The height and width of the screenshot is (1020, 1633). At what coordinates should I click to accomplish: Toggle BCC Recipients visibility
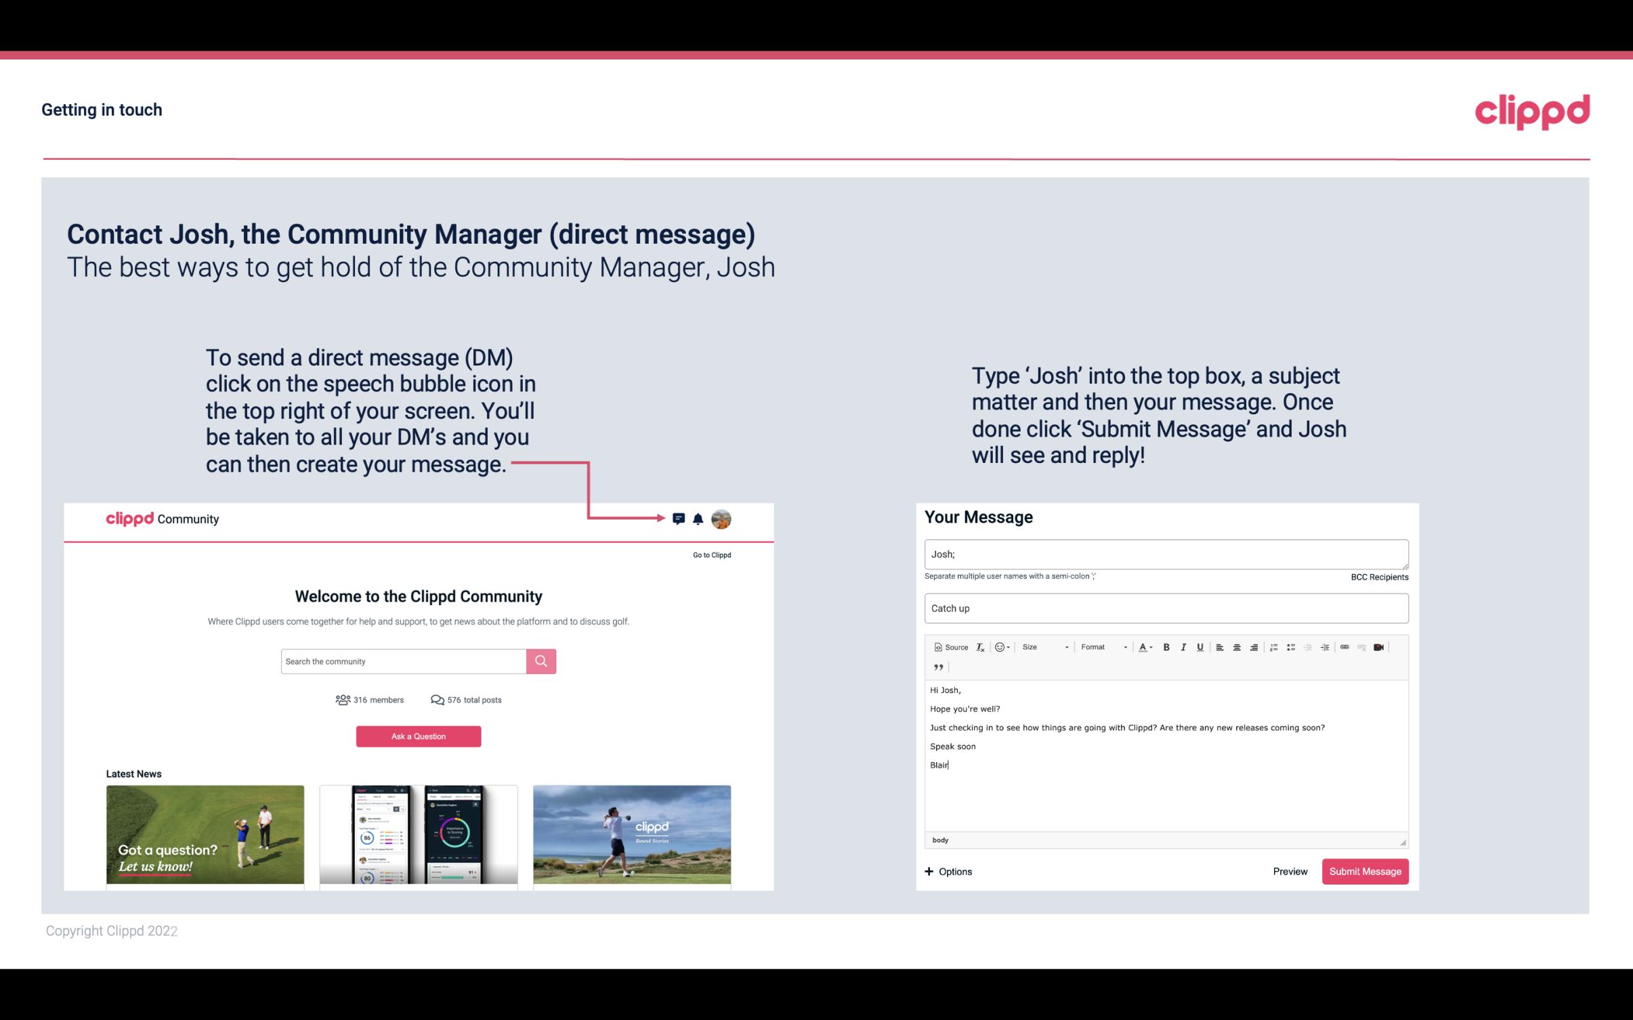pyautogui.click(x=1377, y=577)
